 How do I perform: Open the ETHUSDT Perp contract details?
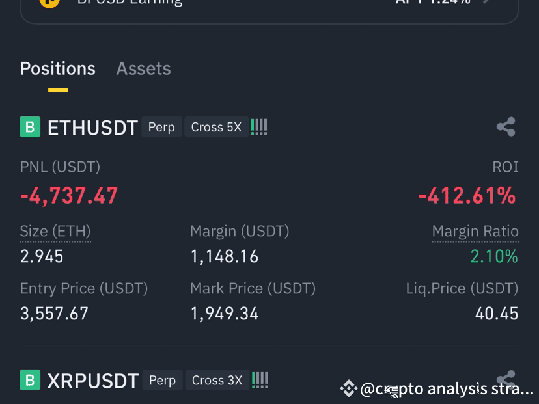pyautogui.click(x=161, y=127)
